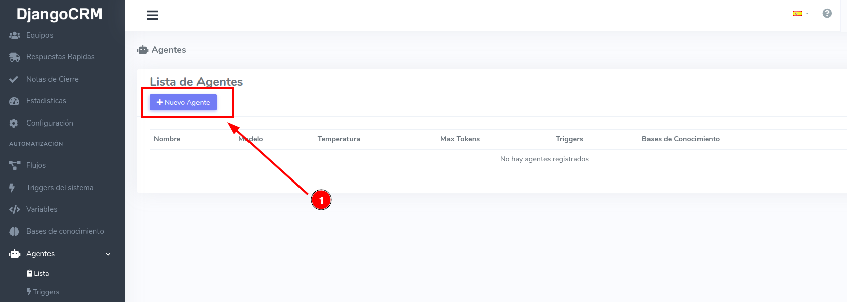Click the DjangoCRM logo link
The height and width of the screenshot is (302, 847).
pyautogui.click(x=60, y=14)
